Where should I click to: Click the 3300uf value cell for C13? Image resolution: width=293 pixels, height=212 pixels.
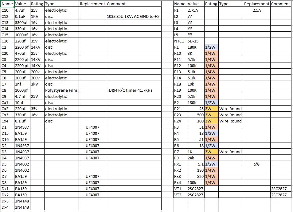pos(22,23)
